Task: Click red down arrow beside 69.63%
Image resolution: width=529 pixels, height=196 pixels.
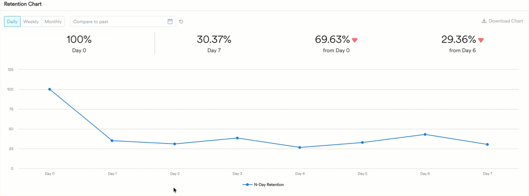Action: coord(355,40)
